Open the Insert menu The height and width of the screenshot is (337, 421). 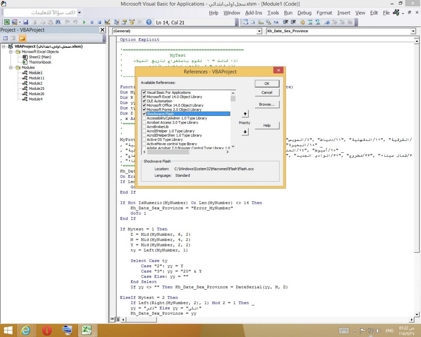click(344, 13)
